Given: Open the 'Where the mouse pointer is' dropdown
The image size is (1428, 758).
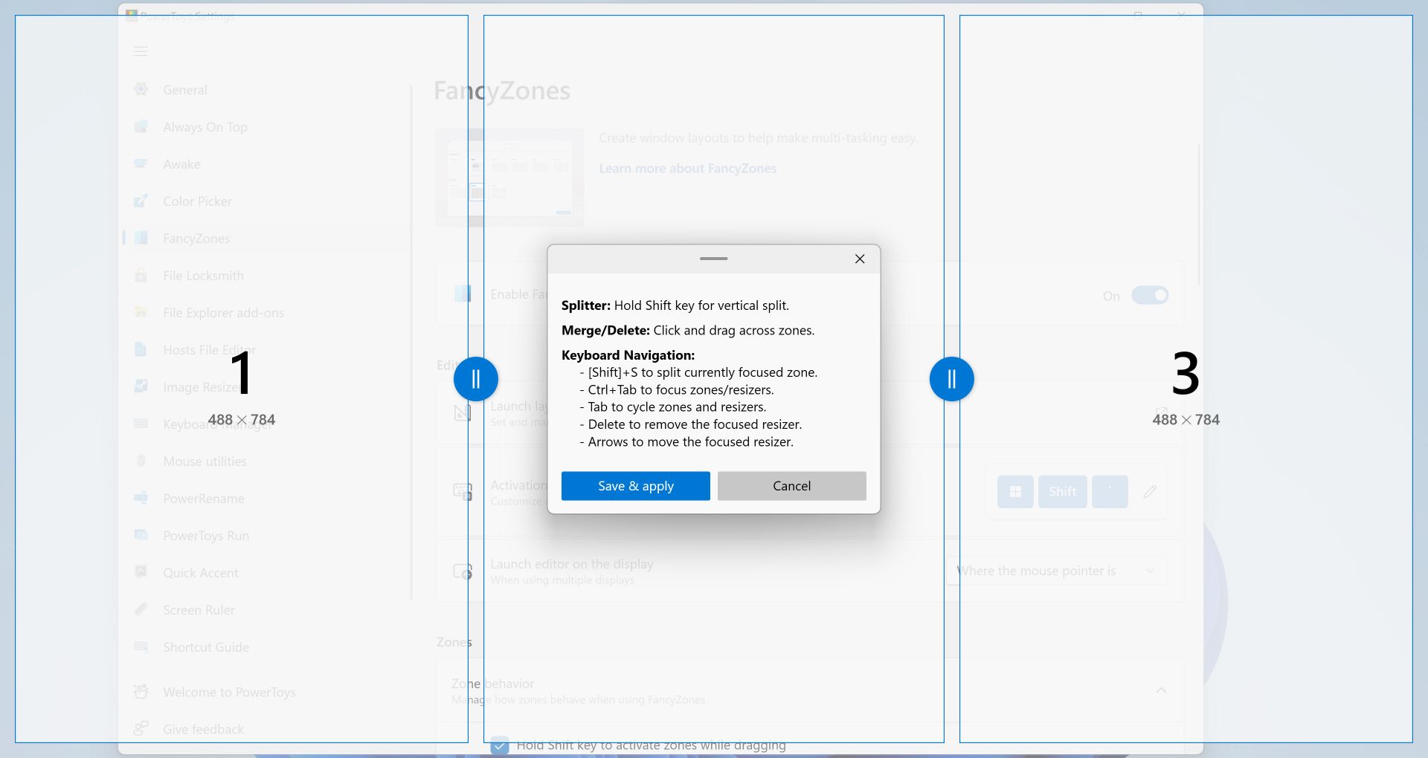Looking at the screenshot, I should click(1056, 571).
